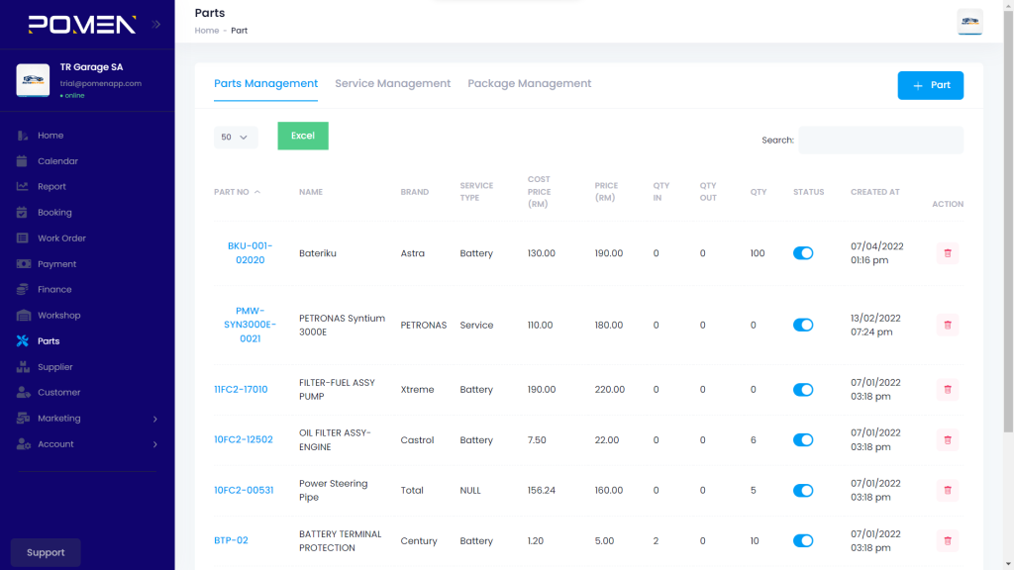The width and height of the screenshot is (1014, 570).
Task: Open Booking from the sidebar
Action: point(54,212)
